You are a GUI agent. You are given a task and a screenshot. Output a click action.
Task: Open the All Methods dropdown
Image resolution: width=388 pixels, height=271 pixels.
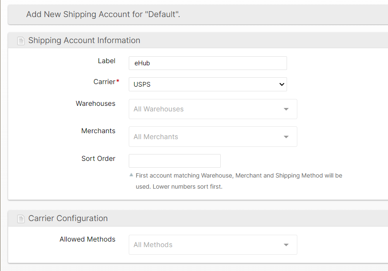point(213,245)
